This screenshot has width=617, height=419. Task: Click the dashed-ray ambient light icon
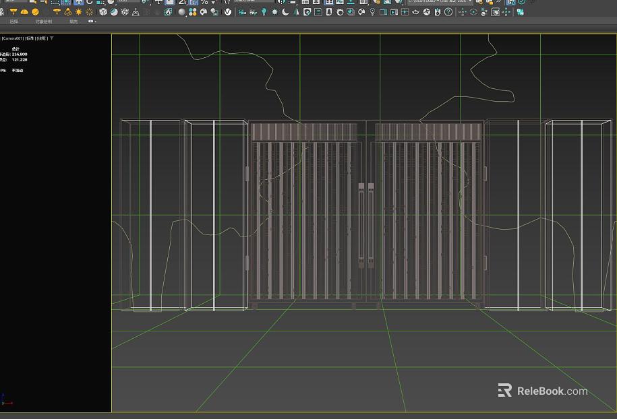pyautogui.click(x=89, y=12)
